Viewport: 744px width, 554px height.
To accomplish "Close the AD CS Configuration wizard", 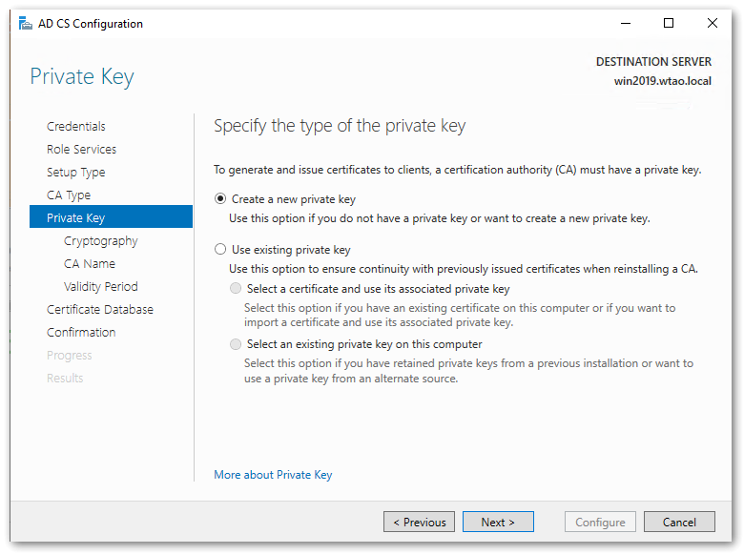I will [713, 24].
